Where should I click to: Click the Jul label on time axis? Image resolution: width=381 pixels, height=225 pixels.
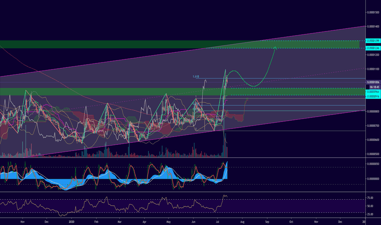[218, 222]
